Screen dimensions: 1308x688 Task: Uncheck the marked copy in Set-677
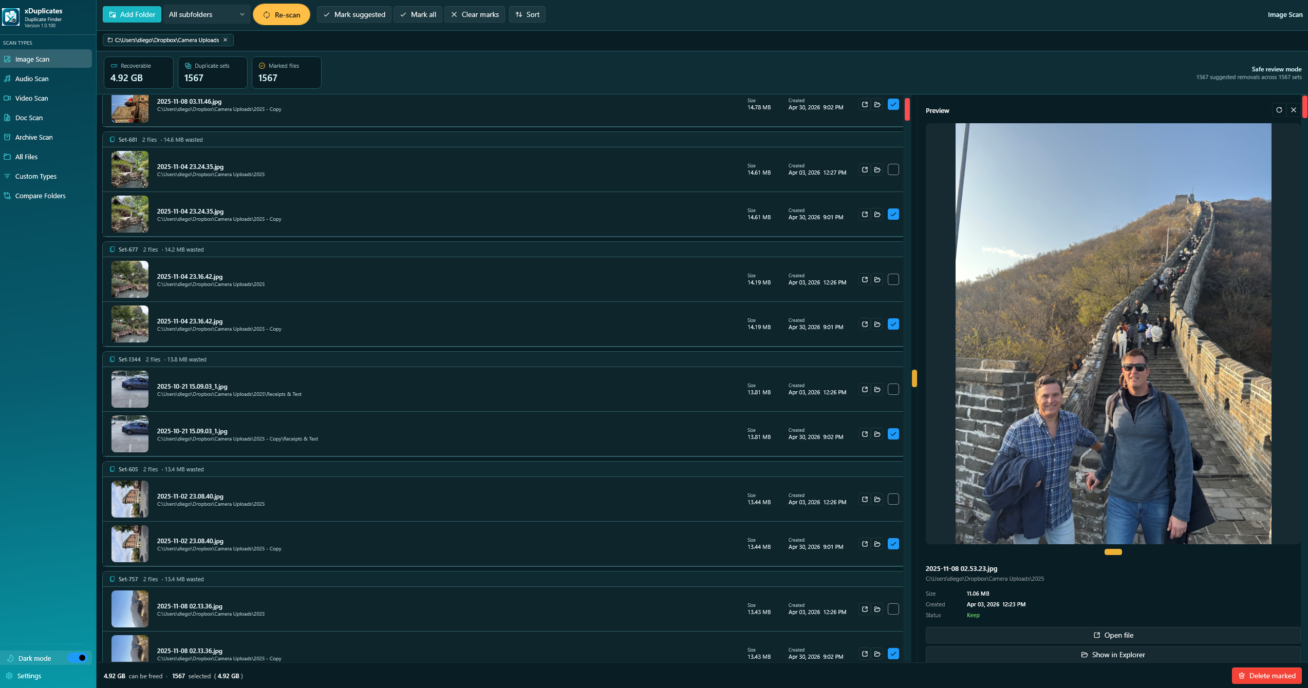coord(893,324)
